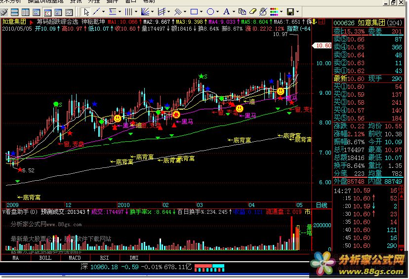Select the fan lines drawing tool
The image size is (409, 279).
[146, 11]
